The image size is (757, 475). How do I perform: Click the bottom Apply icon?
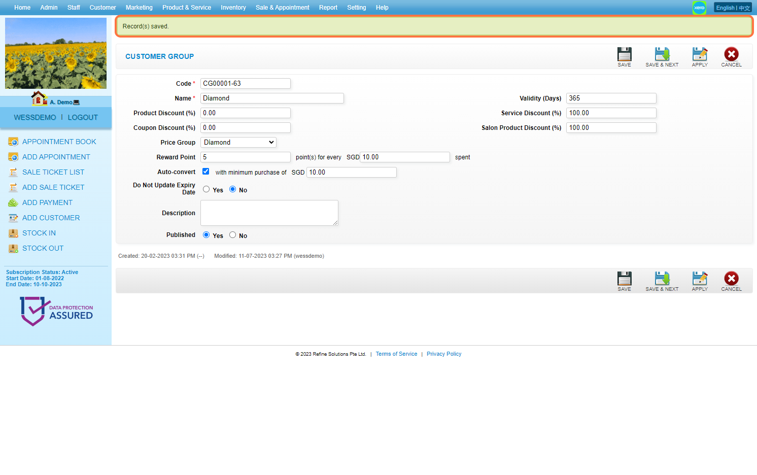coord(700,278)
